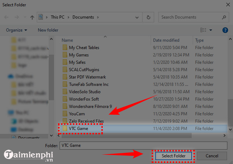Click the This PC breadcrumb
Screen dimensions: 233x164
click(x=58, y=17)
